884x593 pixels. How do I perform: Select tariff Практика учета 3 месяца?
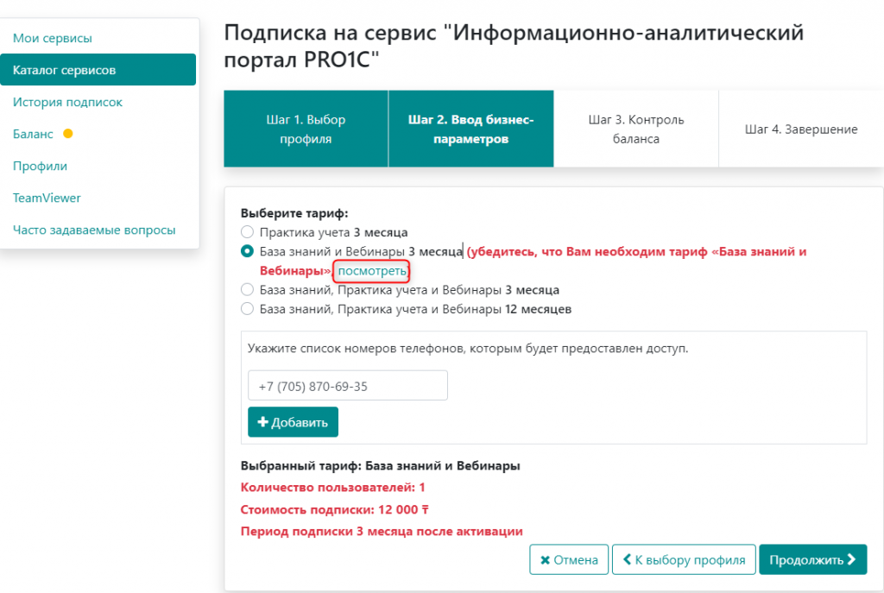click(247, 231)
